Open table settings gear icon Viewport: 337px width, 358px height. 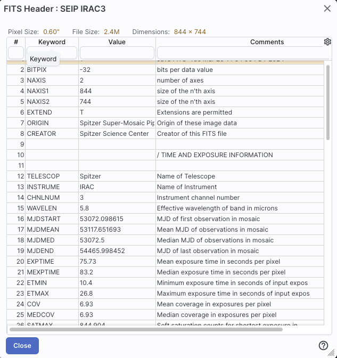pos(327,42)
